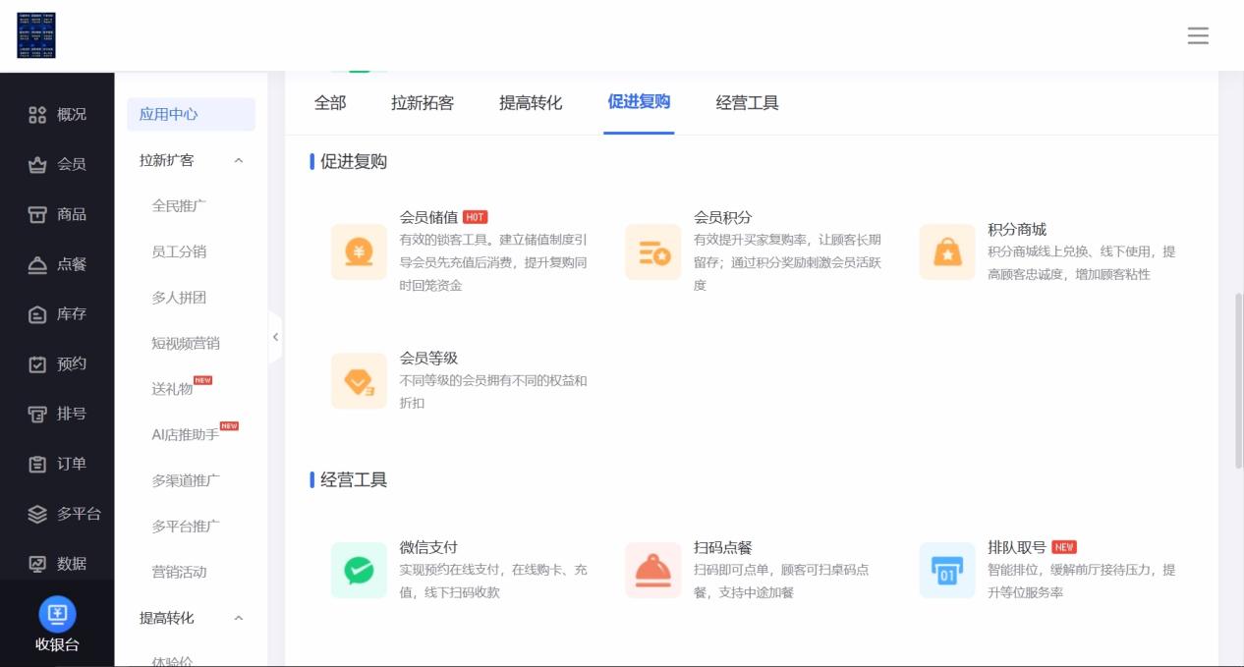Navigate to 订单 in main menu

[x=58, y=464]
